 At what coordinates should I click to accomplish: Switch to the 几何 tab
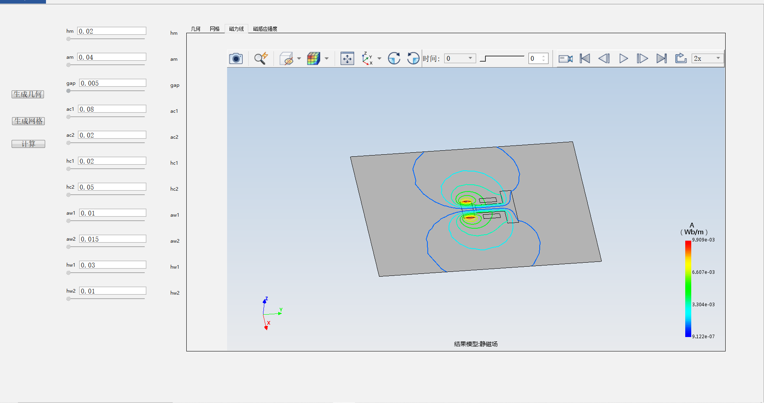point(195,29)
